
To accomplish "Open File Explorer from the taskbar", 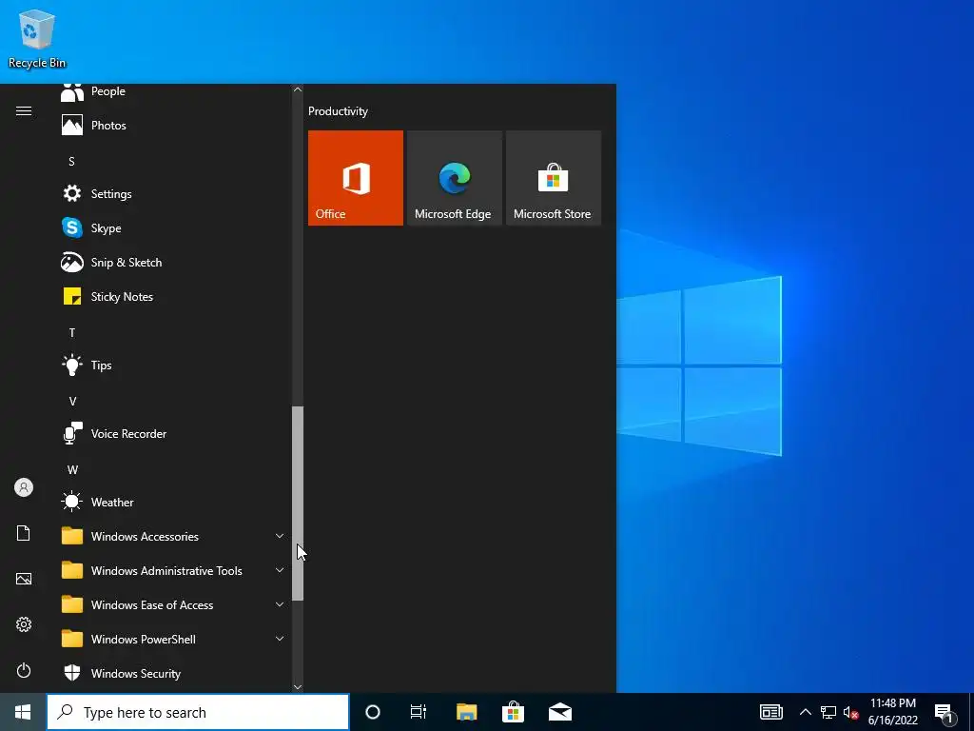I will click(x=466, y=712).
